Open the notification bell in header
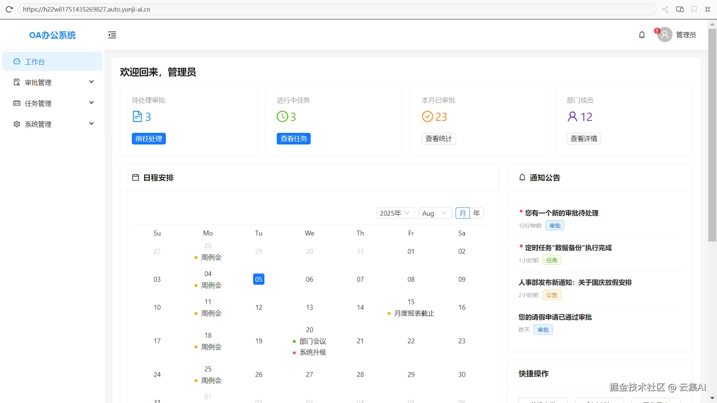This screenshot has width=717, height=403. (642, 35)
